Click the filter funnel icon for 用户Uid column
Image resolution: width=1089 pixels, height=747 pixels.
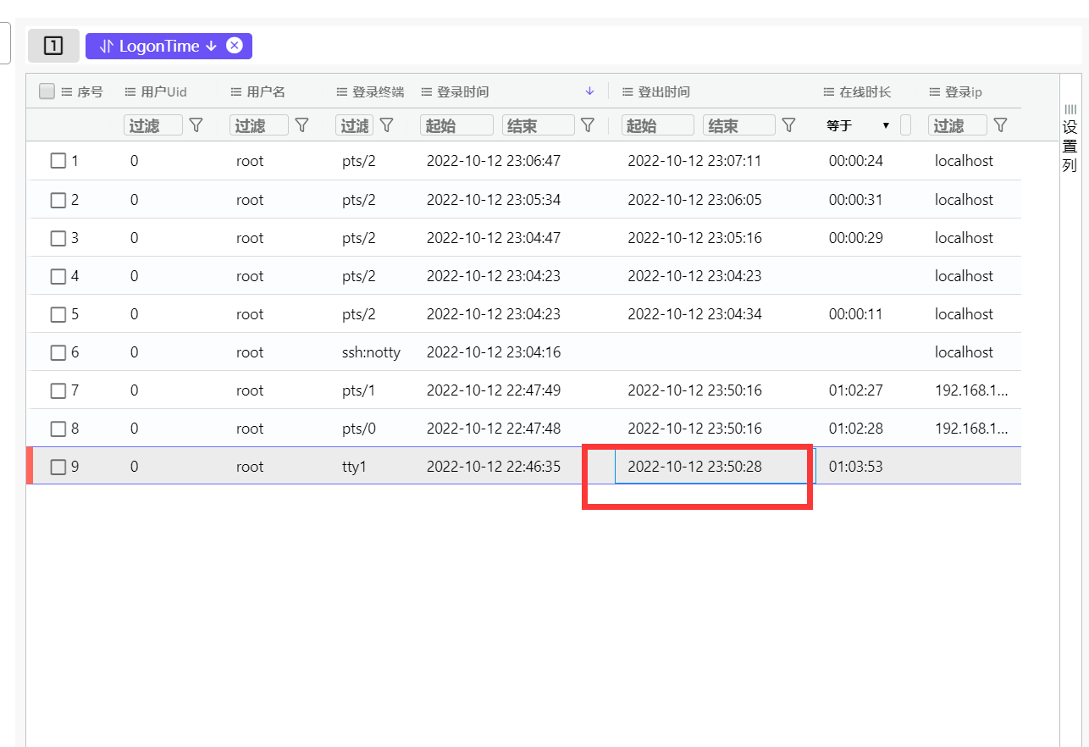196,125
